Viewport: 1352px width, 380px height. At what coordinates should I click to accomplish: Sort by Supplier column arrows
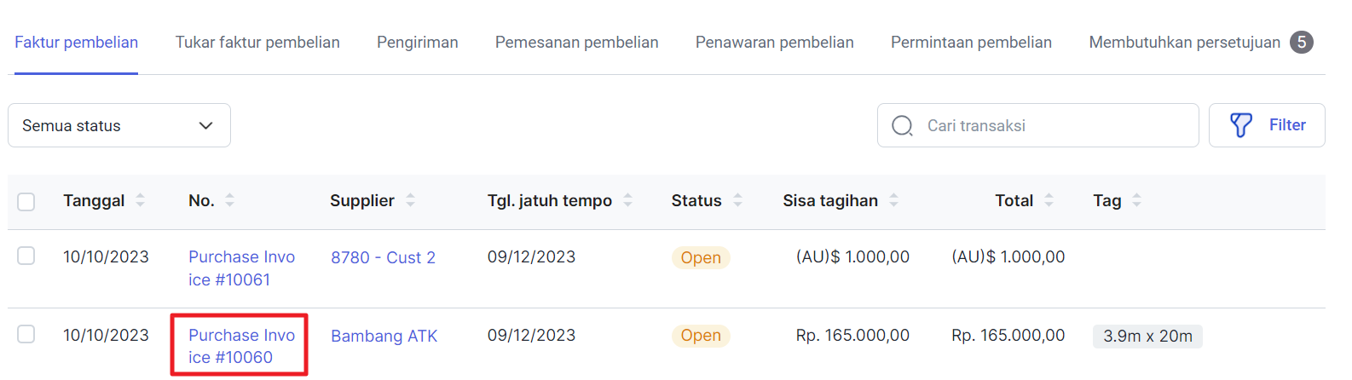pos(410,200)
